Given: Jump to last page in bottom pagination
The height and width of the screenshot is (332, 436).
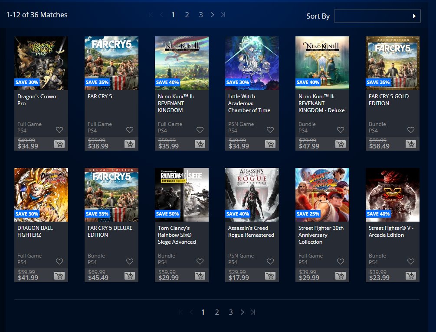Looking at the screenshot, I should [253, 312].
